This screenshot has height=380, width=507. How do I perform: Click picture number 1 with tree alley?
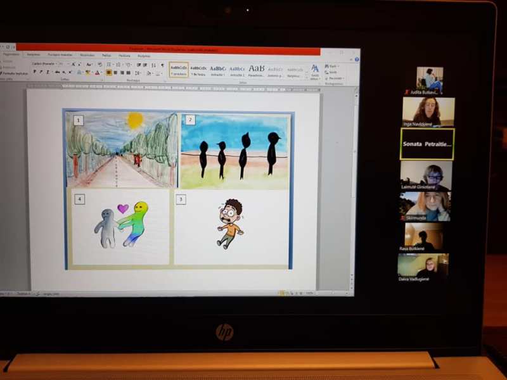click(x=122, y=149)
